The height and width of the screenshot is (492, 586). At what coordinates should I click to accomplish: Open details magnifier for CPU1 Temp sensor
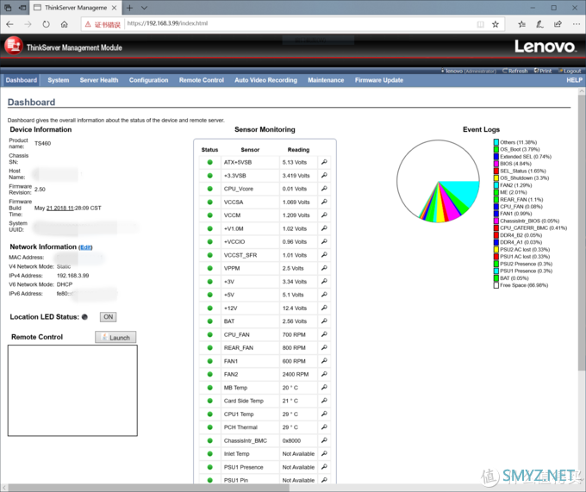[x=324, y=414]
